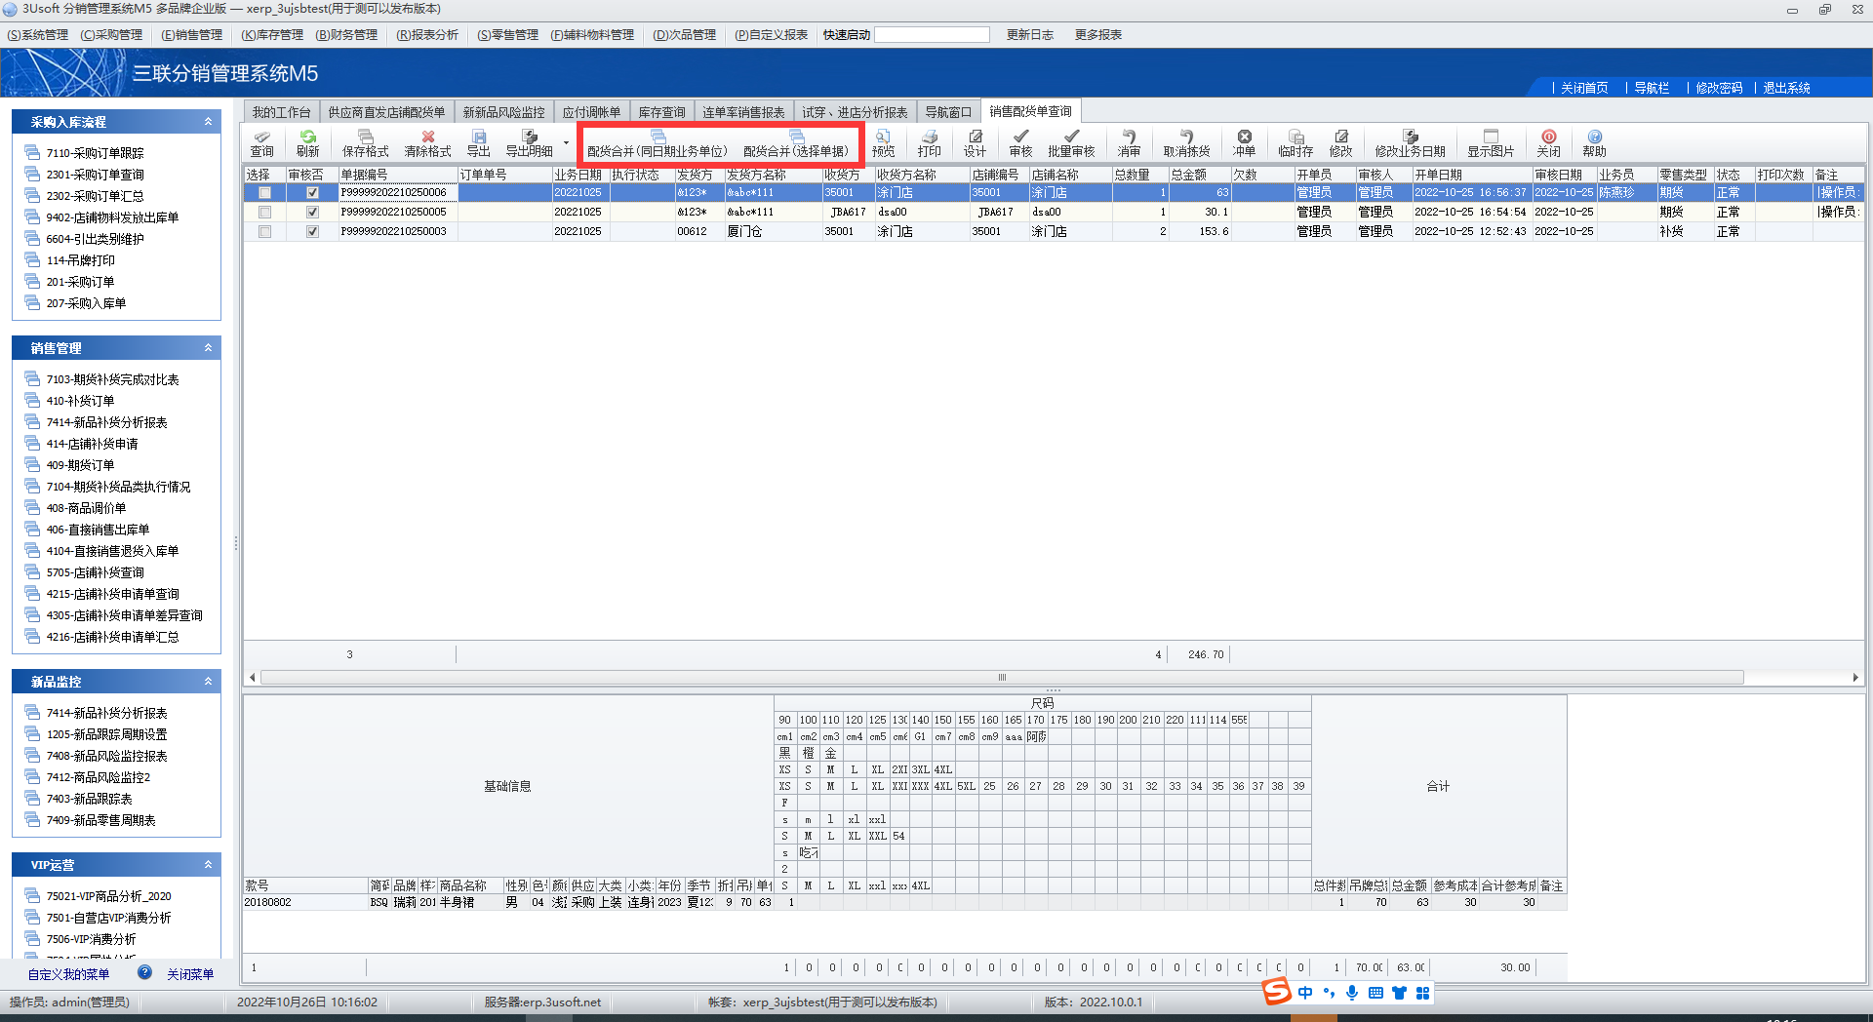1873x1022 pixels.
Task: Click the 关闭菜单 link
Action: pyautogui.click(x=190, y=974)
